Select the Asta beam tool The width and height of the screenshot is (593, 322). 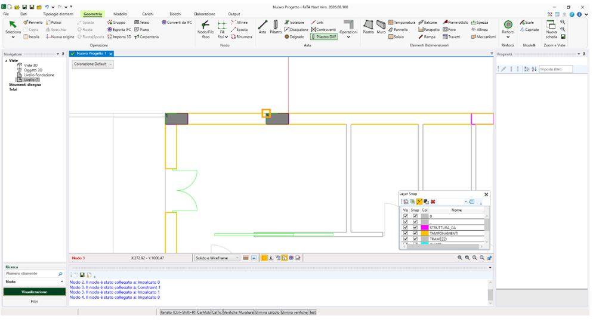pos(262,27)
